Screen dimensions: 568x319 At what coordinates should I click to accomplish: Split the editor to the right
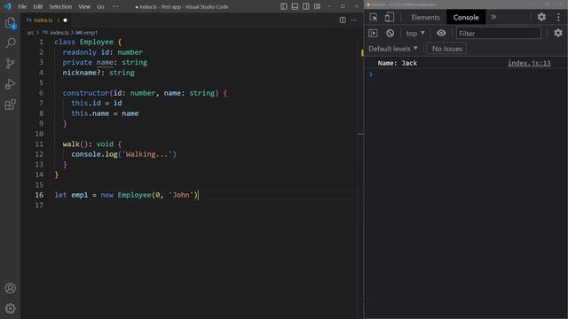click(343, 20)
